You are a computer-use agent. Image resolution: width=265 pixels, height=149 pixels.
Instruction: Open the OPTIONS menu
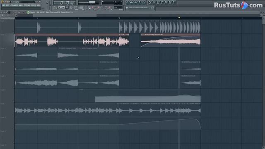(27, 5)
